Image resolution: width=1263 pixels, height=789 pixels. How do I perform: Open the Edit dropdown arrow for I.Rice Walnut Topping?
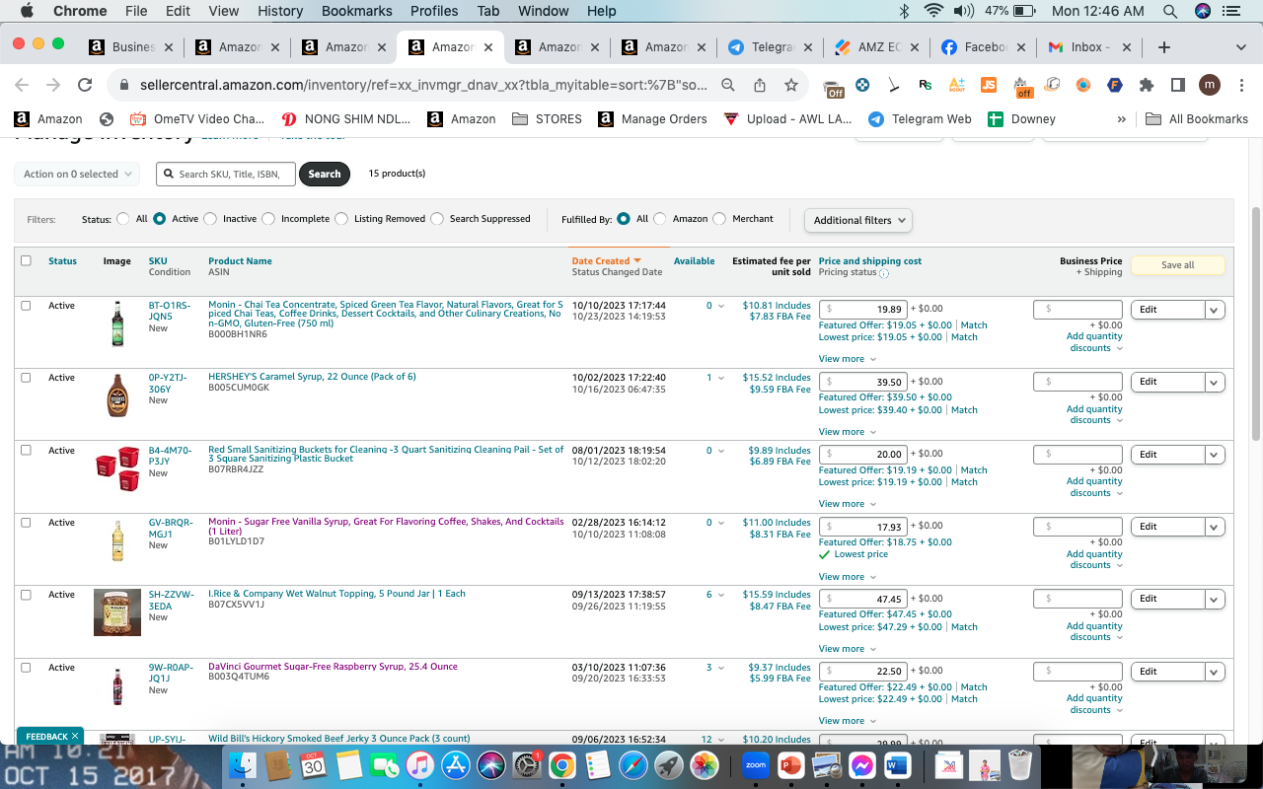pos(1215,599)
